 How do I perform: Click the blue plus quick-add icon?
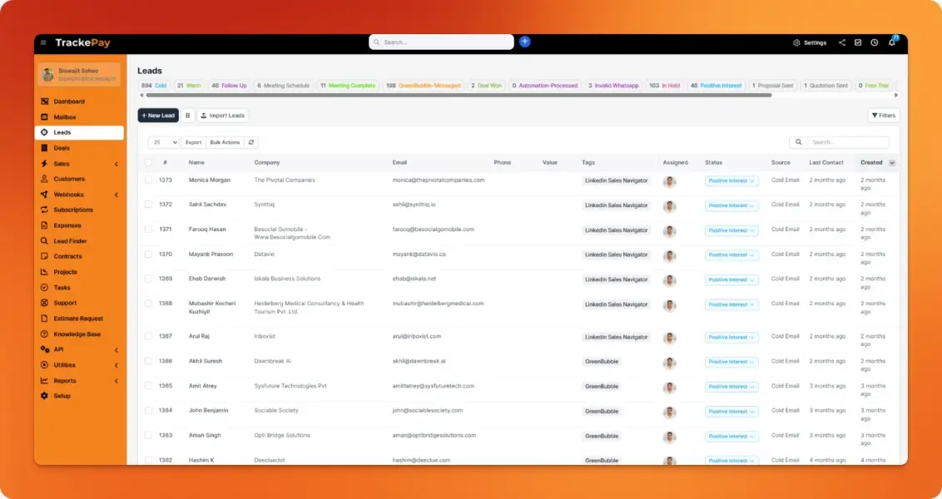point(524,42)
